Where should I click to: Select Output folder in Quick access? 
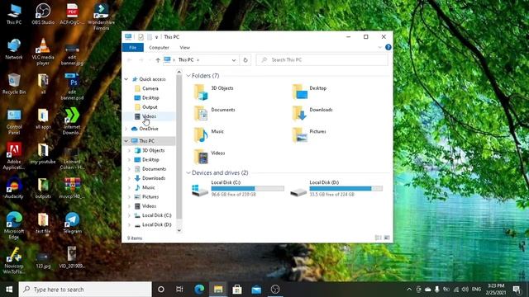pos(150,107)
